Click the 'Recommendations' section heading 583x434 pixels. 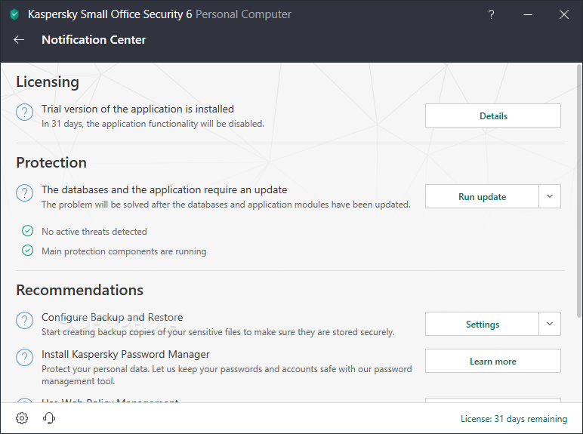79,290
